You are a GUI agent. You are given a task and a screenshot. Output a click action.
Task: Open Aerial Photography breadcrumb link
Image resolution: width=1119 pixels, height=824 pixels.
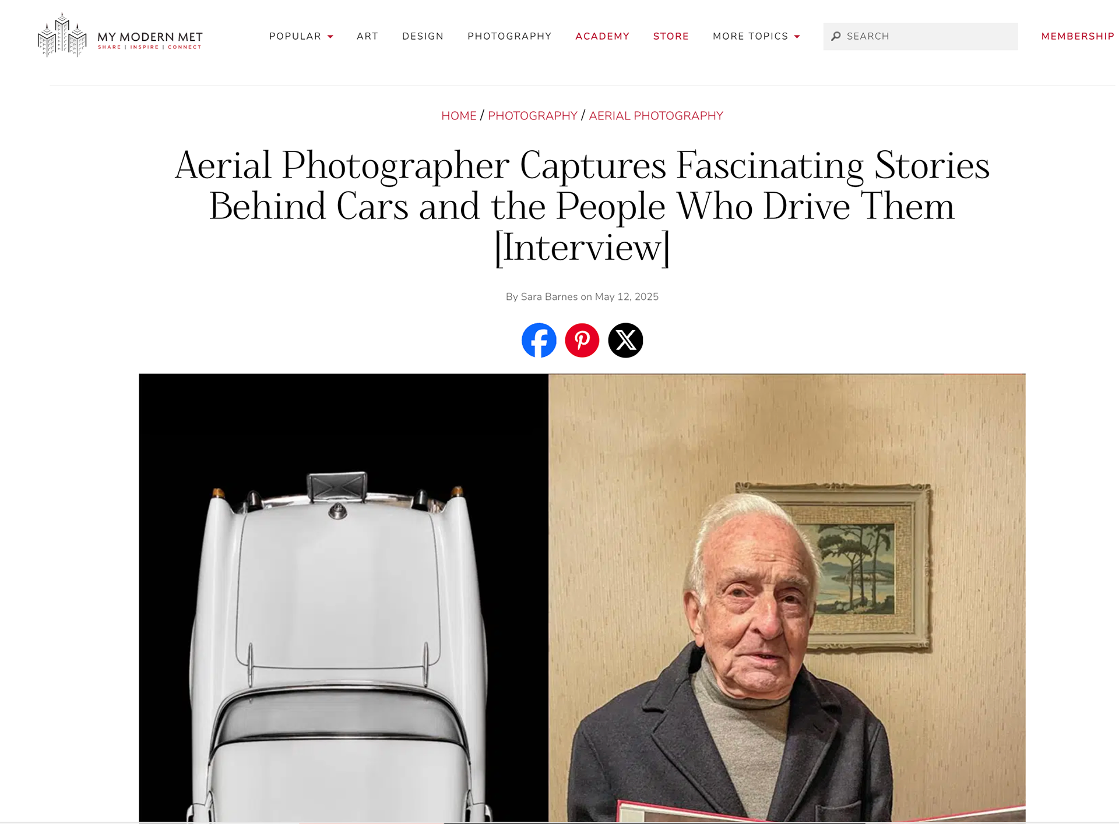pyautogui.click(x=656, y=116)
